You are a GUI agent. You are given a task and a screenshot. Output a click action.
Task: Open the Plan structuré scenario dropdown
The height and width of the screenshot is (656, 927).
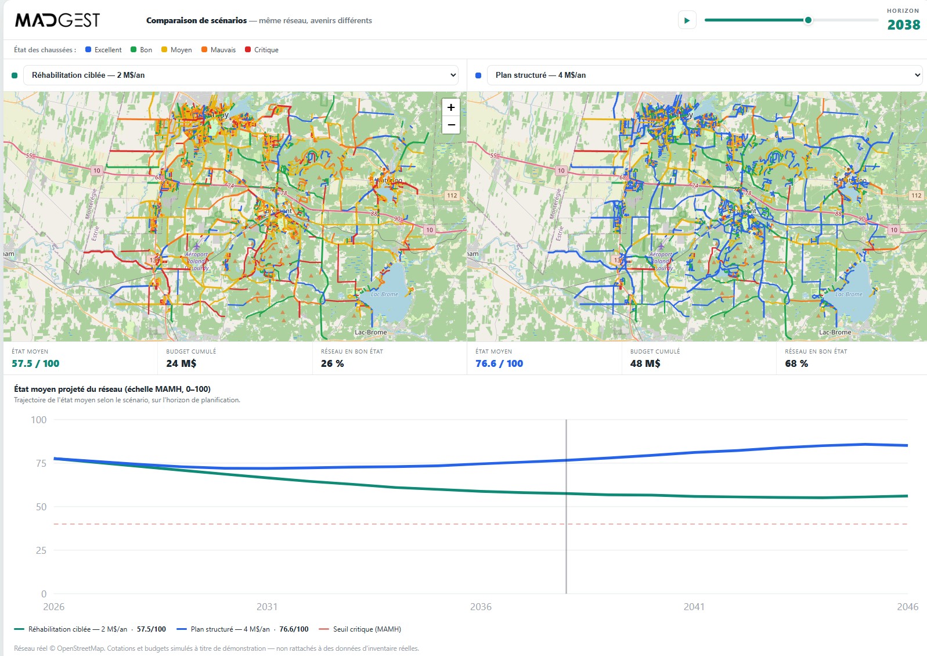705,75
